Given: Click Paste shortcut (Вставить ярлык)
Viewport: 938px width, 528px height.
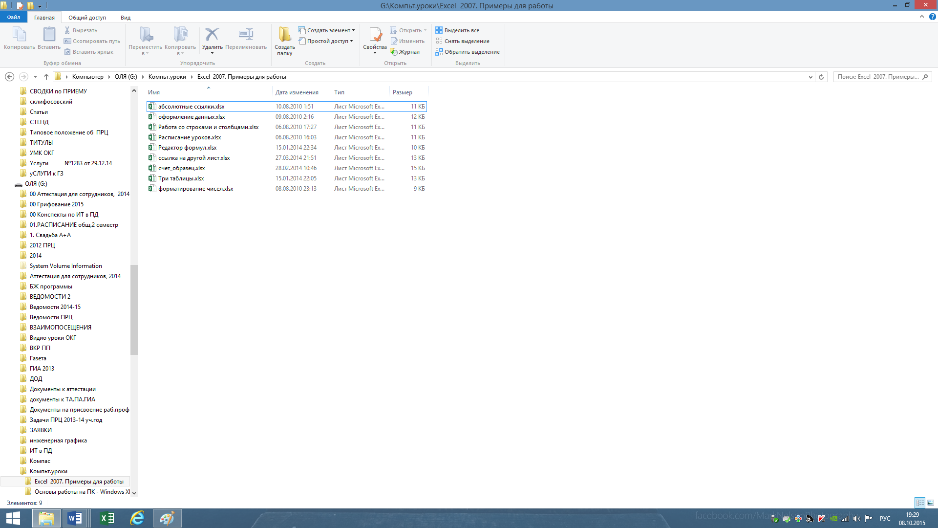Looking at the screenshot, I should click(x=88, y=52).
